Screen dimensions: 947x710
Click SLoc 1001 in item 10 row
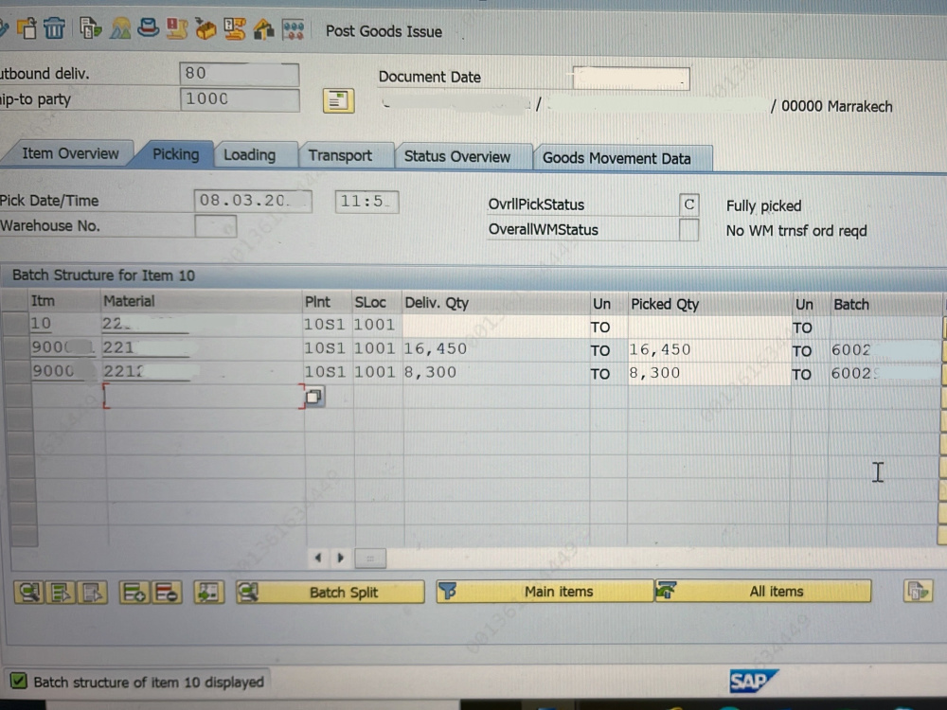(374, 325)
